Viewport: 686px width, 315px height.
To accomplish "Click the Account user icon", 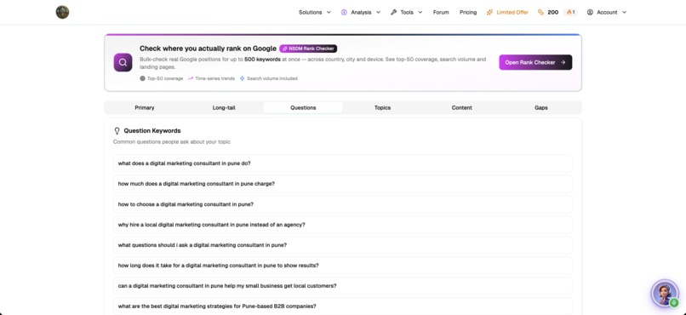I will click(590, 12).
